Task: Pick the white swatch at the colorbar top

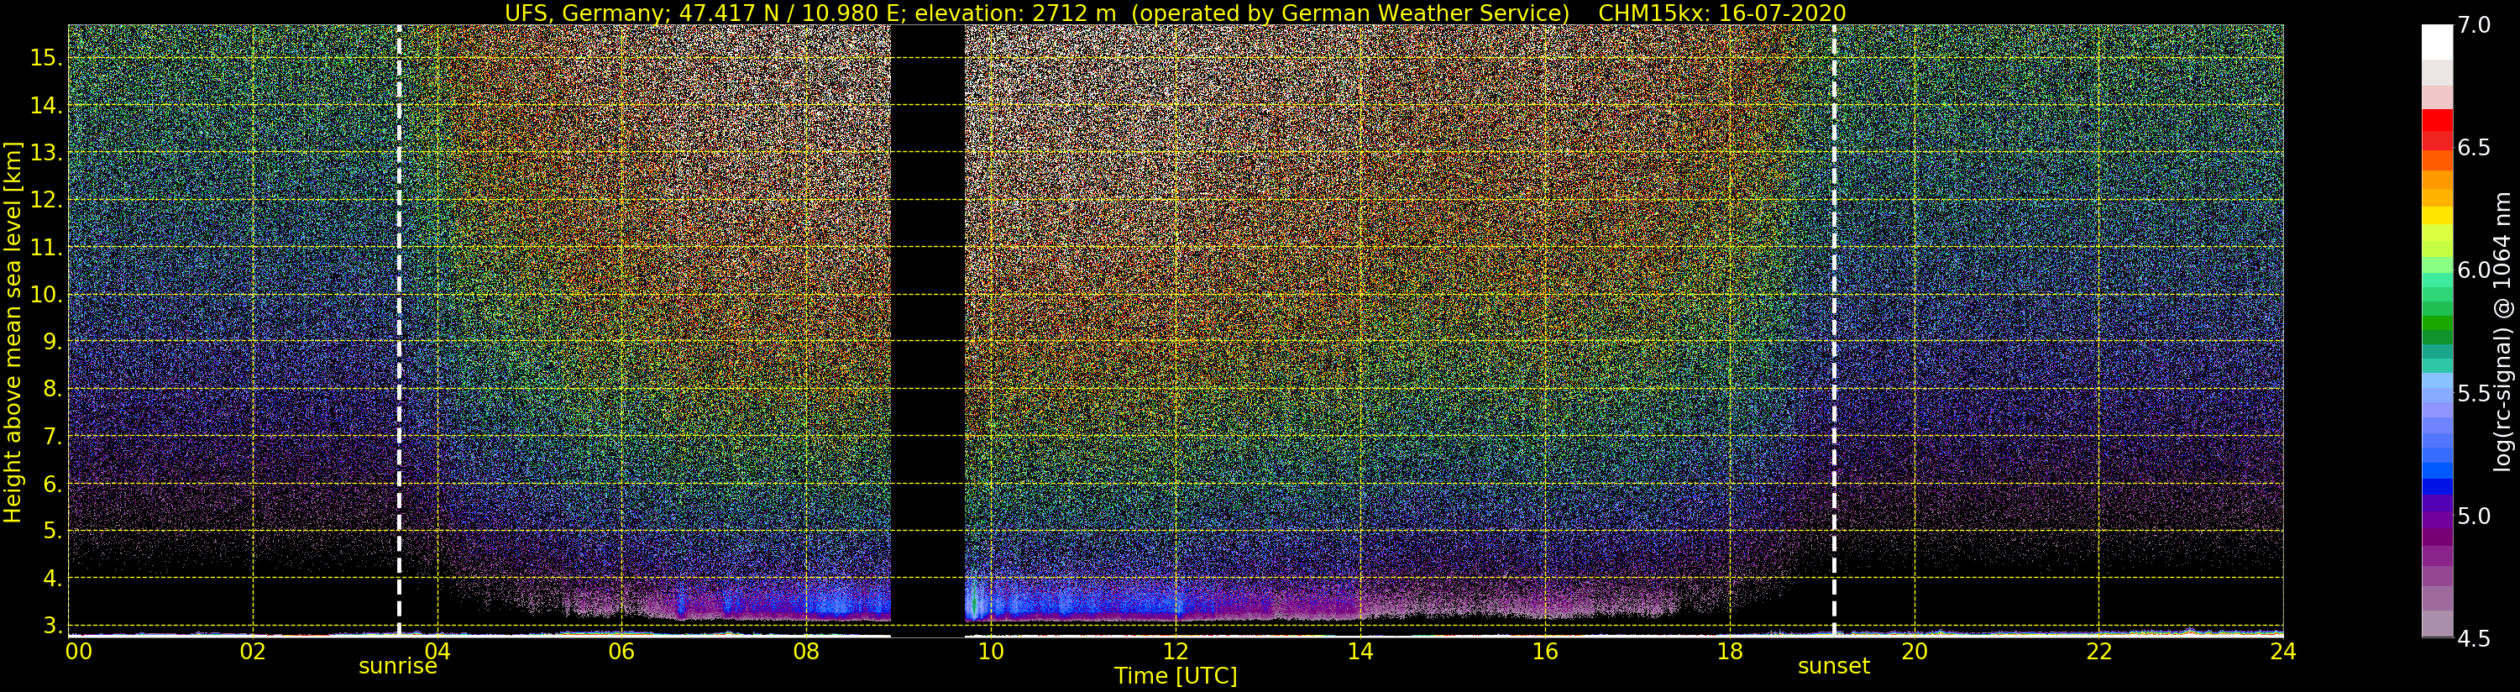Action: (x=2437, y=42)
